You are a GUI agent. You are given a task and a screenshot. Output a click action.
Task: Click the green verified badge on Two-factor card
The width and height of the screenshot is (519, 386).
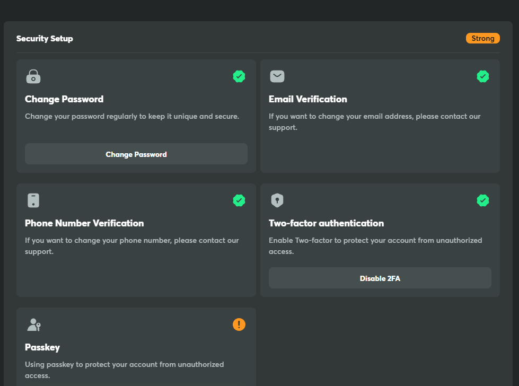click(x=482, y=200)
